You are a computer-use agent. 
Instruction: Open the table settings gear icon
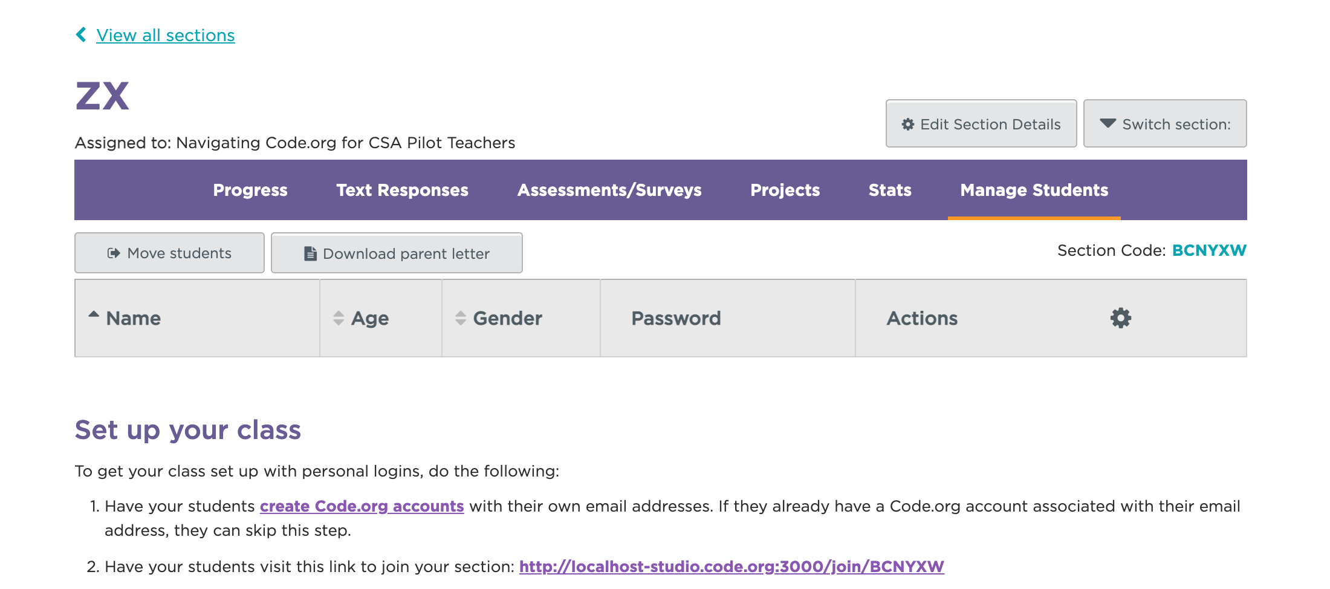tap(1120, 318)
